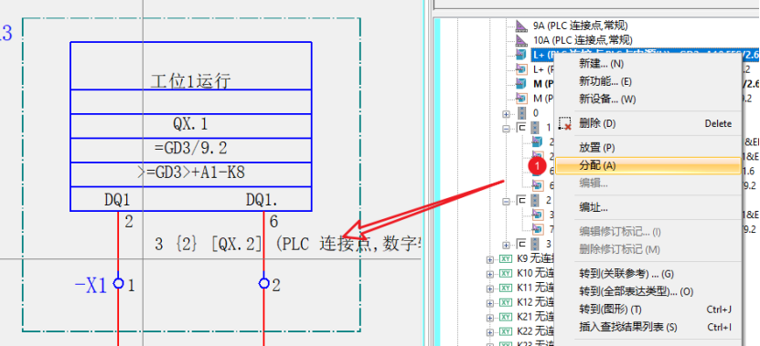Click the delete icon in the context menu
The image size is (760, 346).
[564, 124]
